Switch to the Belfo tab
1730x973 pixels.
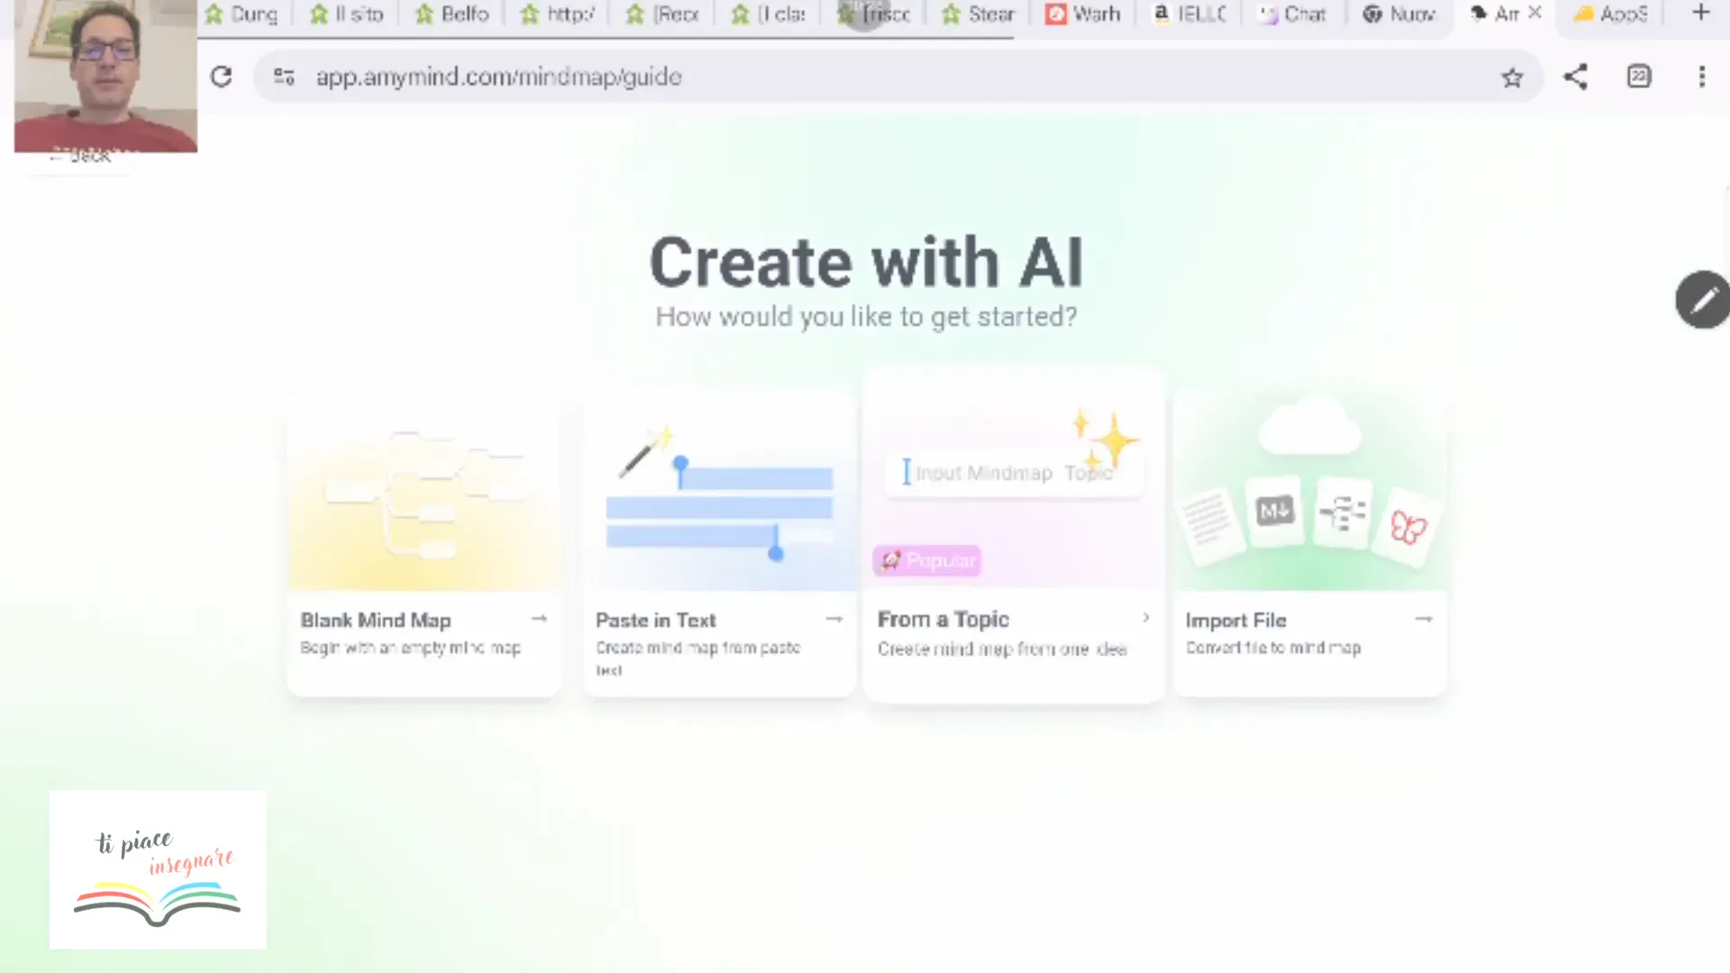coord(452,14)
